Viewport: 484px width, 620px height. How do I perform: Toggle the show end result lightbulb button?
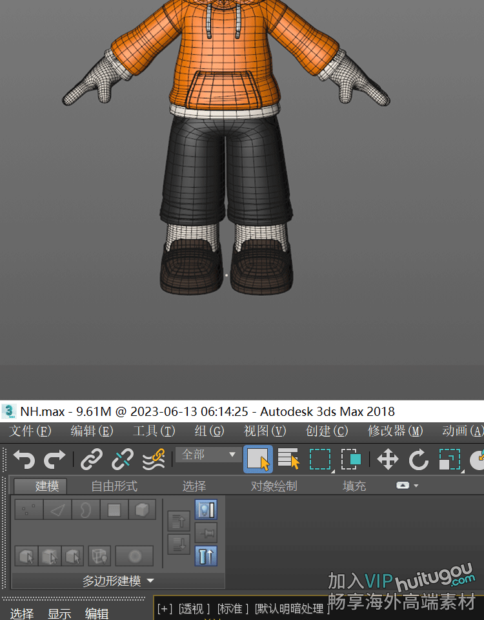pyautogui.click(x=206, y=510)
